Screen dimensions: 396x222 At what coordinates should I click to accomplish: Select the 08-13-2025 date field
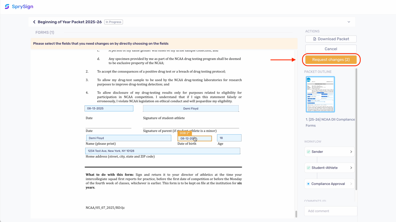[109, 108]
